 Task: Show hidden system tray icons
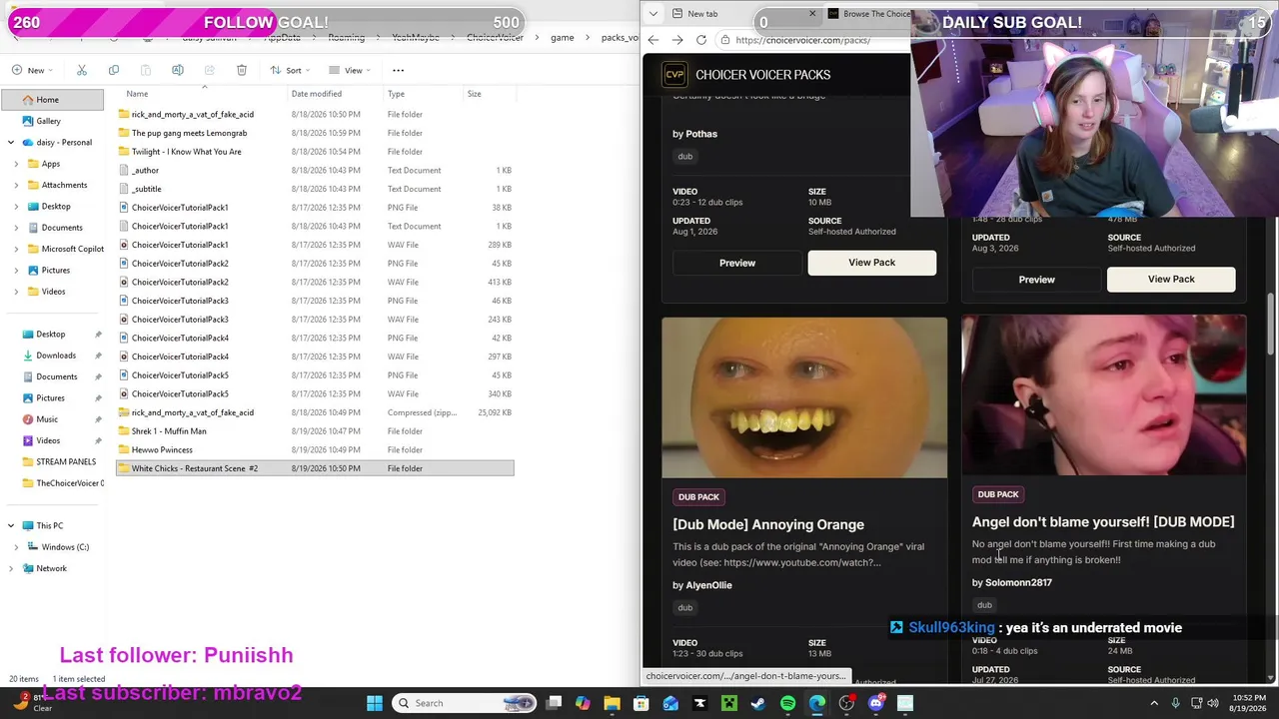click(1154, 703)
